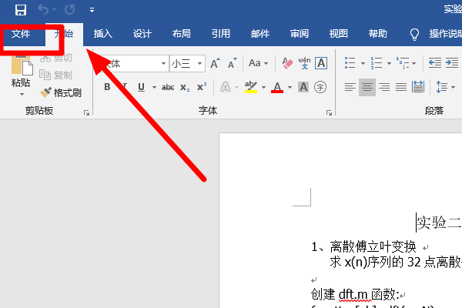Open the underline style dropdown arrow
This screenshot has height=308, width=462.
(154, 87)
